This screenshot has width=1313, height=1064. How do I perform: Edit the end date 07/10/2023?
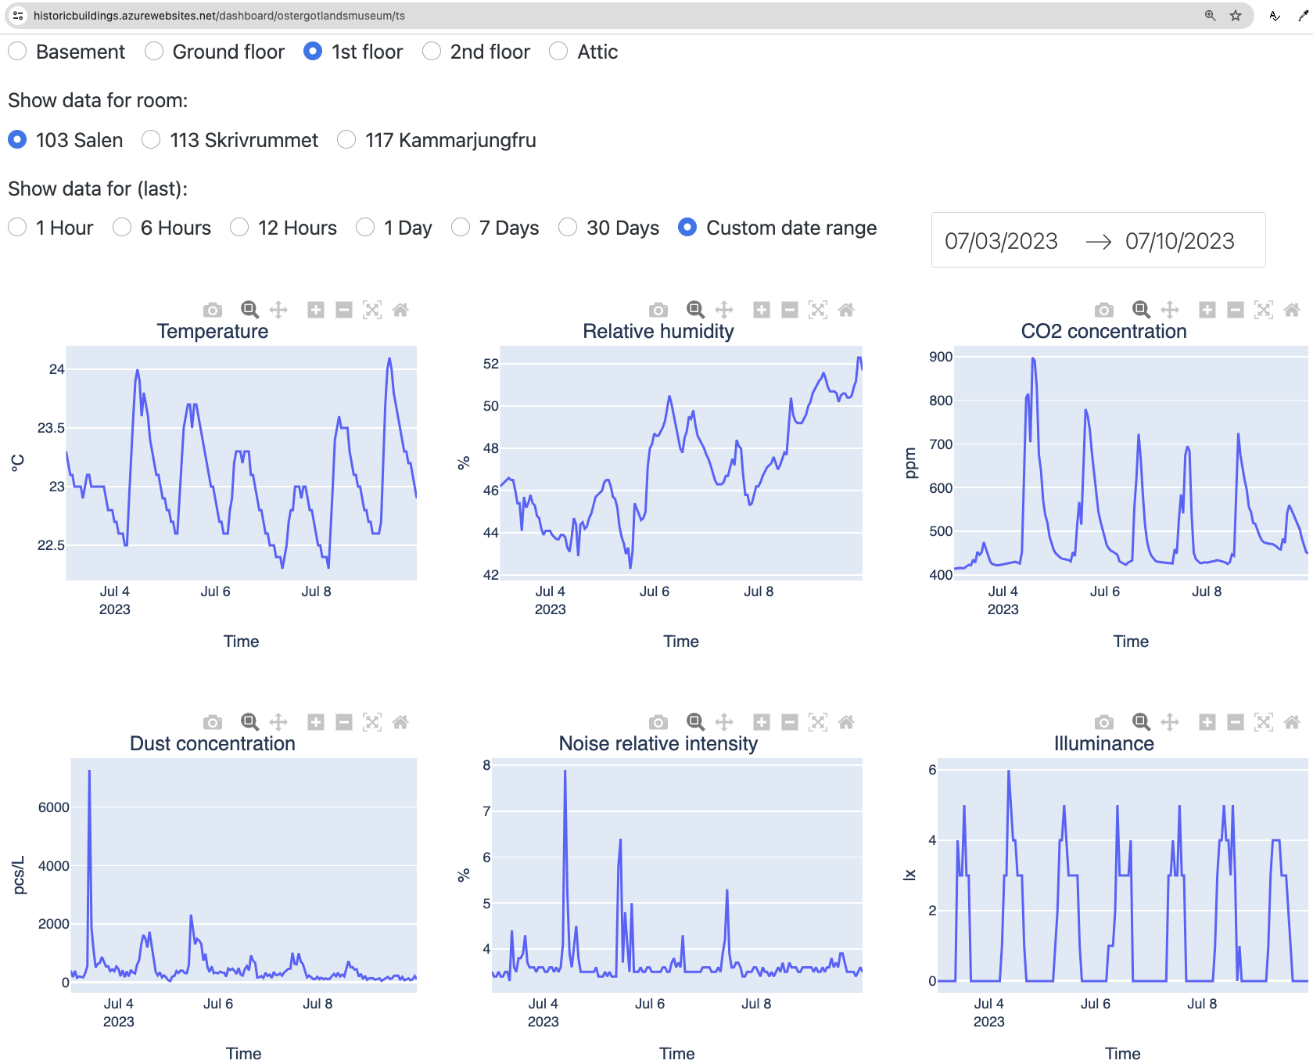pyautogui.click(x=1179, y=241)
